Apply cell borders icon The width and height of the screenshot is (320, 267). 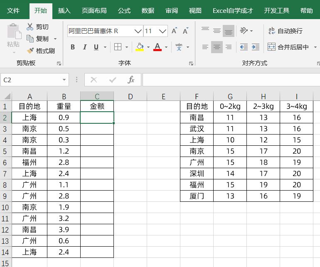tap(118, 47)
